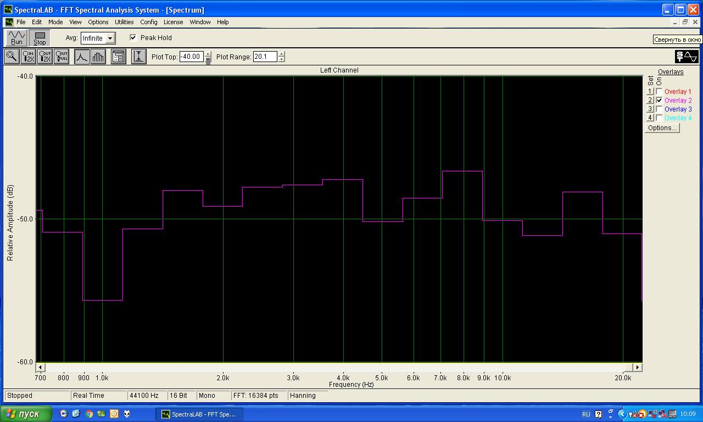Open the plot settings dialog icon

pyautogui.click(x=118, y=57)
